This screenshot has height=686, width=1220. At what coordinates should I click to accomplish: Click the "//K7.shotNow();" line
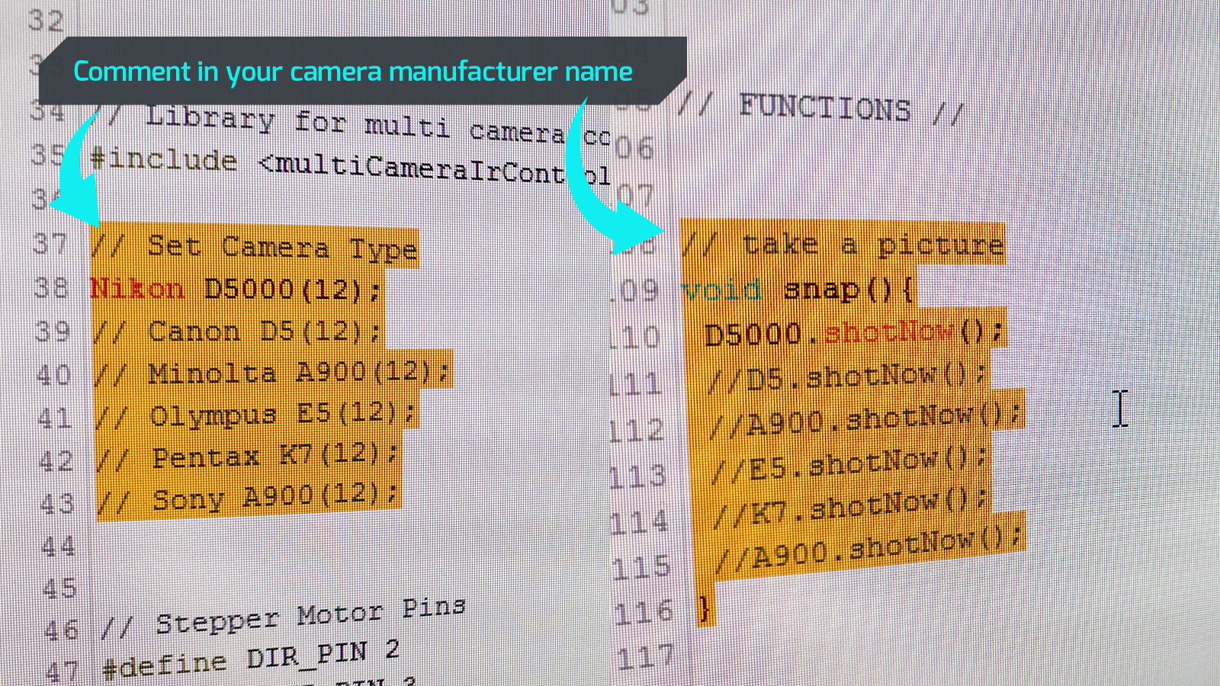tap(850, 507)
